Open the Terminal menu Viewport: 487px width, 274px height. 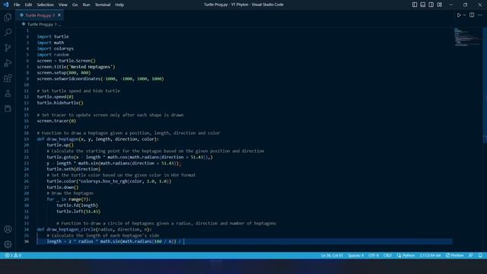(x=103, y=5)
